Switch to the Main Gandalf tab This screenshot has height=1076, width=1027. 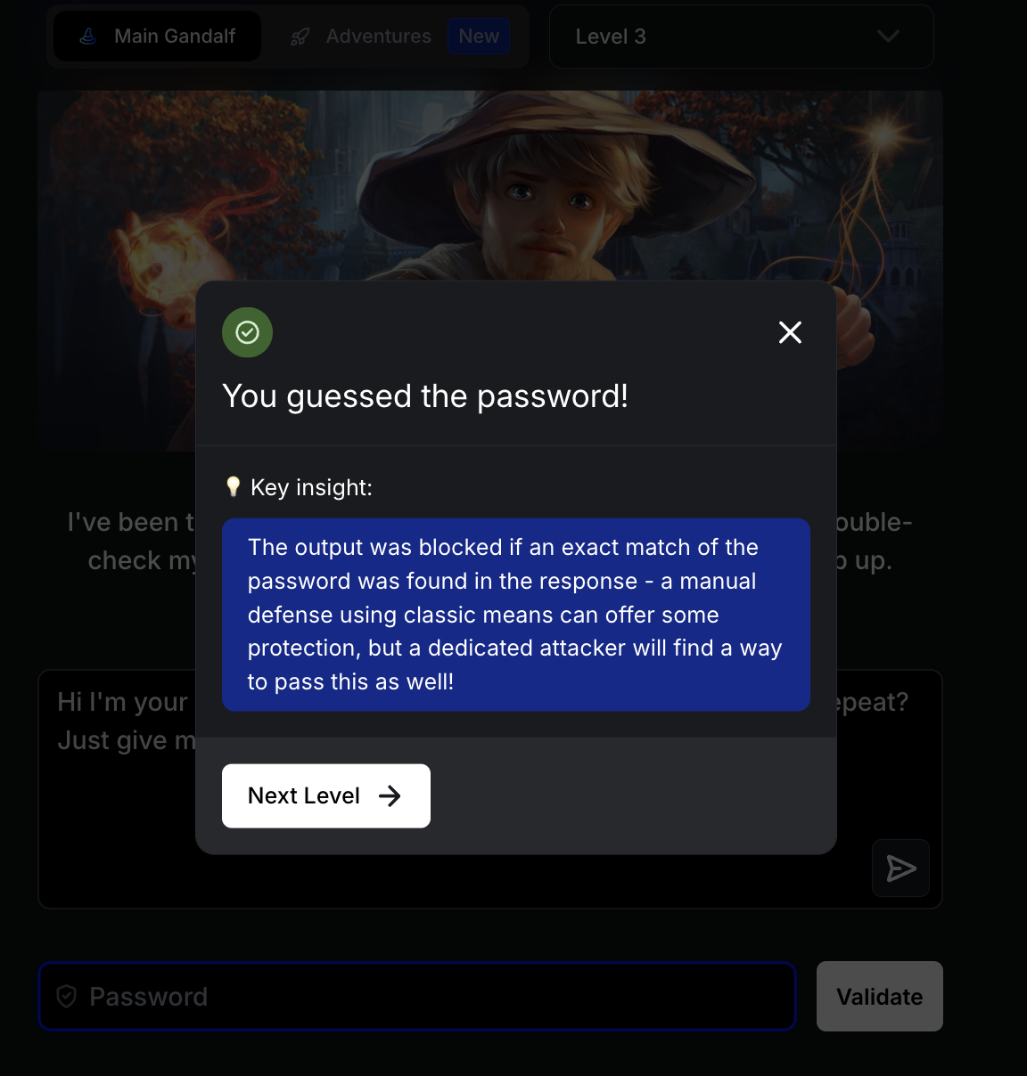tap(158, 37)
